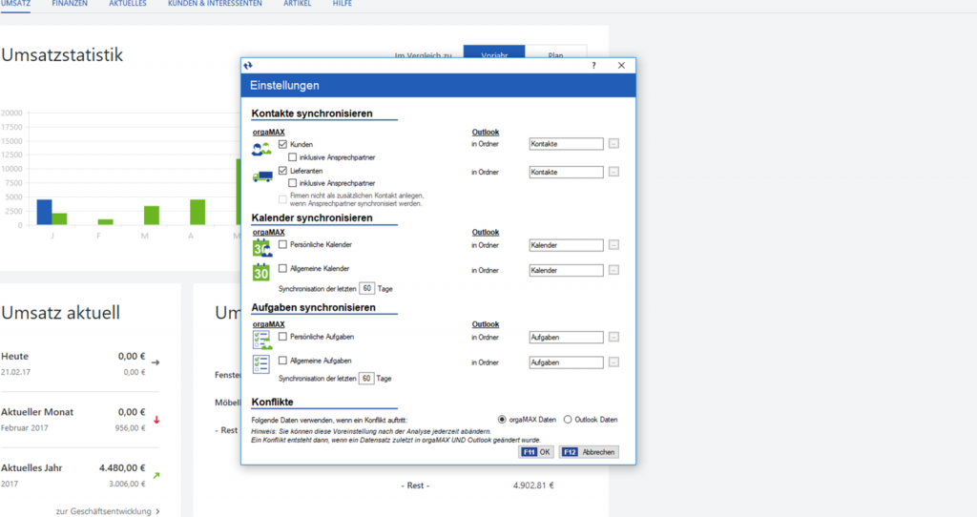Screen dimensions: 977x517
Task: Enable Persönliche Aufgaben sync
Action: pos(282,337)
